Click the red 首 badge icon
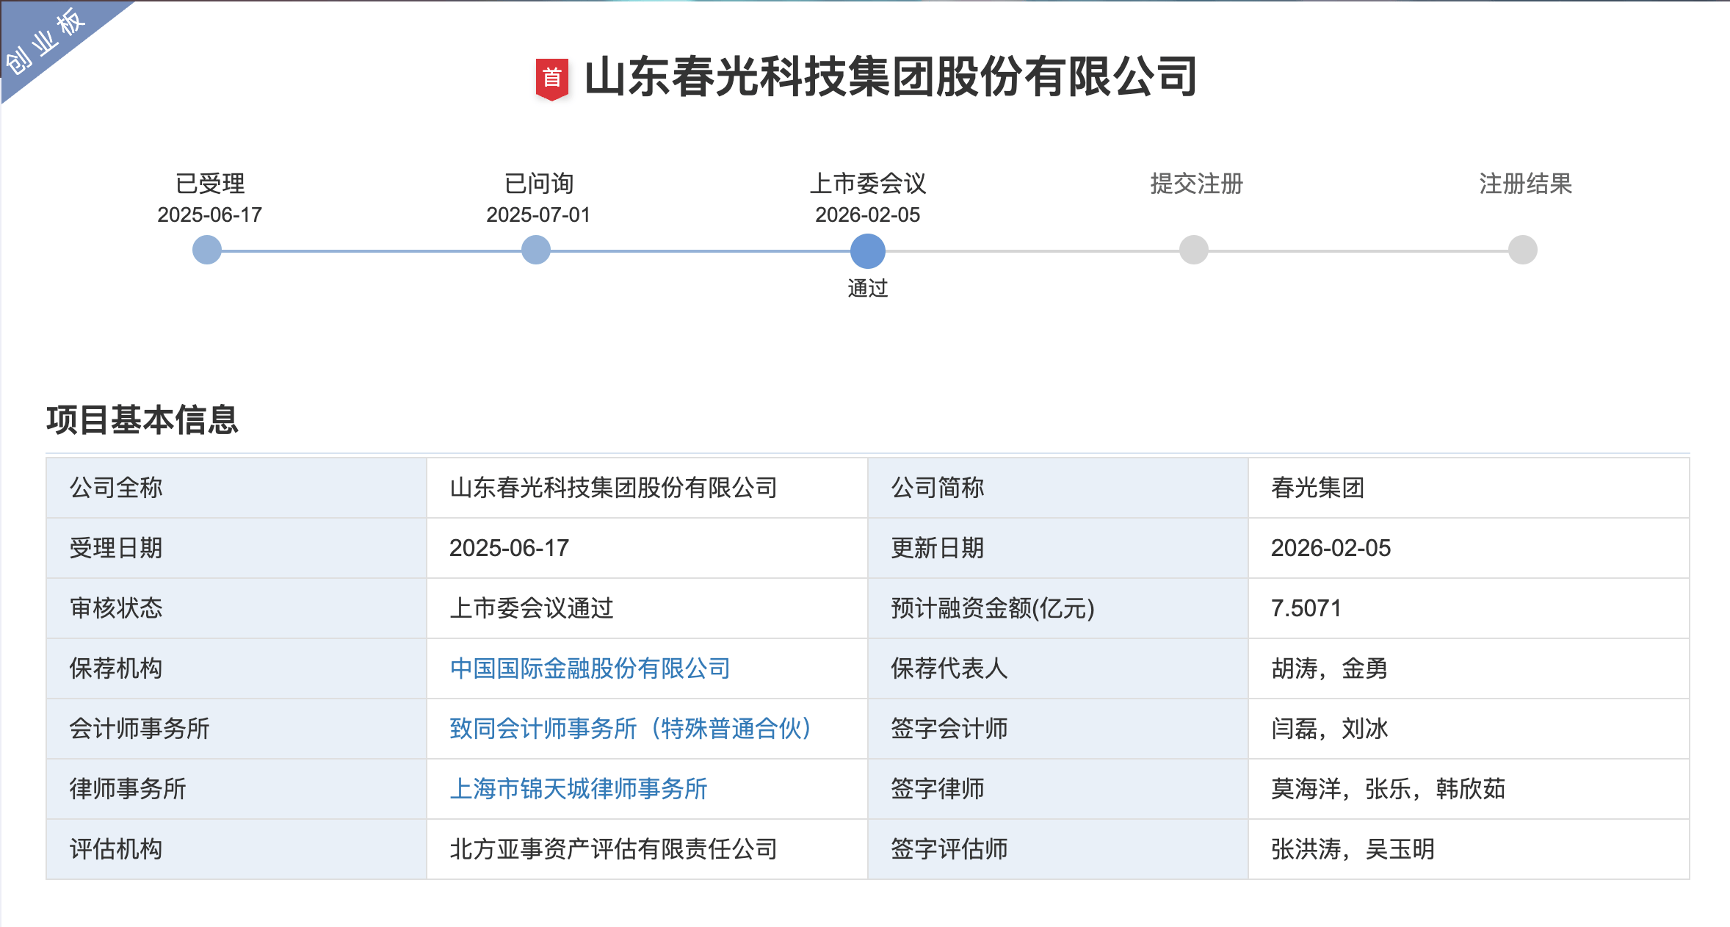The height and width of the screenshot is (927, 1730). click(552, 78)
